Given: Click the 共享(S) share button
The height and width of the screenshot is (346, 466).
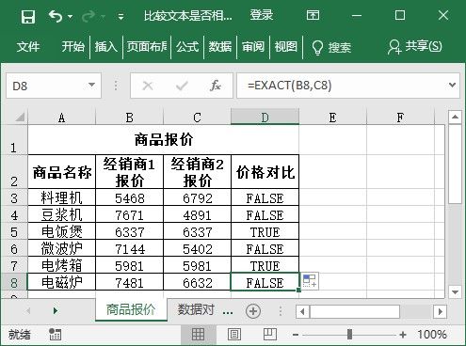Looking at the screenshot, I should [415, 47].
